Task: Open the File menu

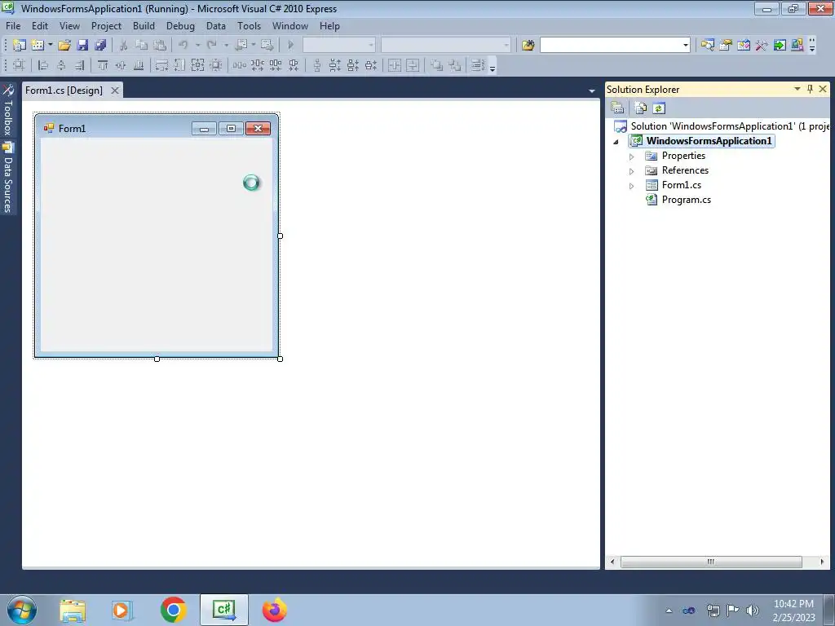Action: (x=13, y=25)
